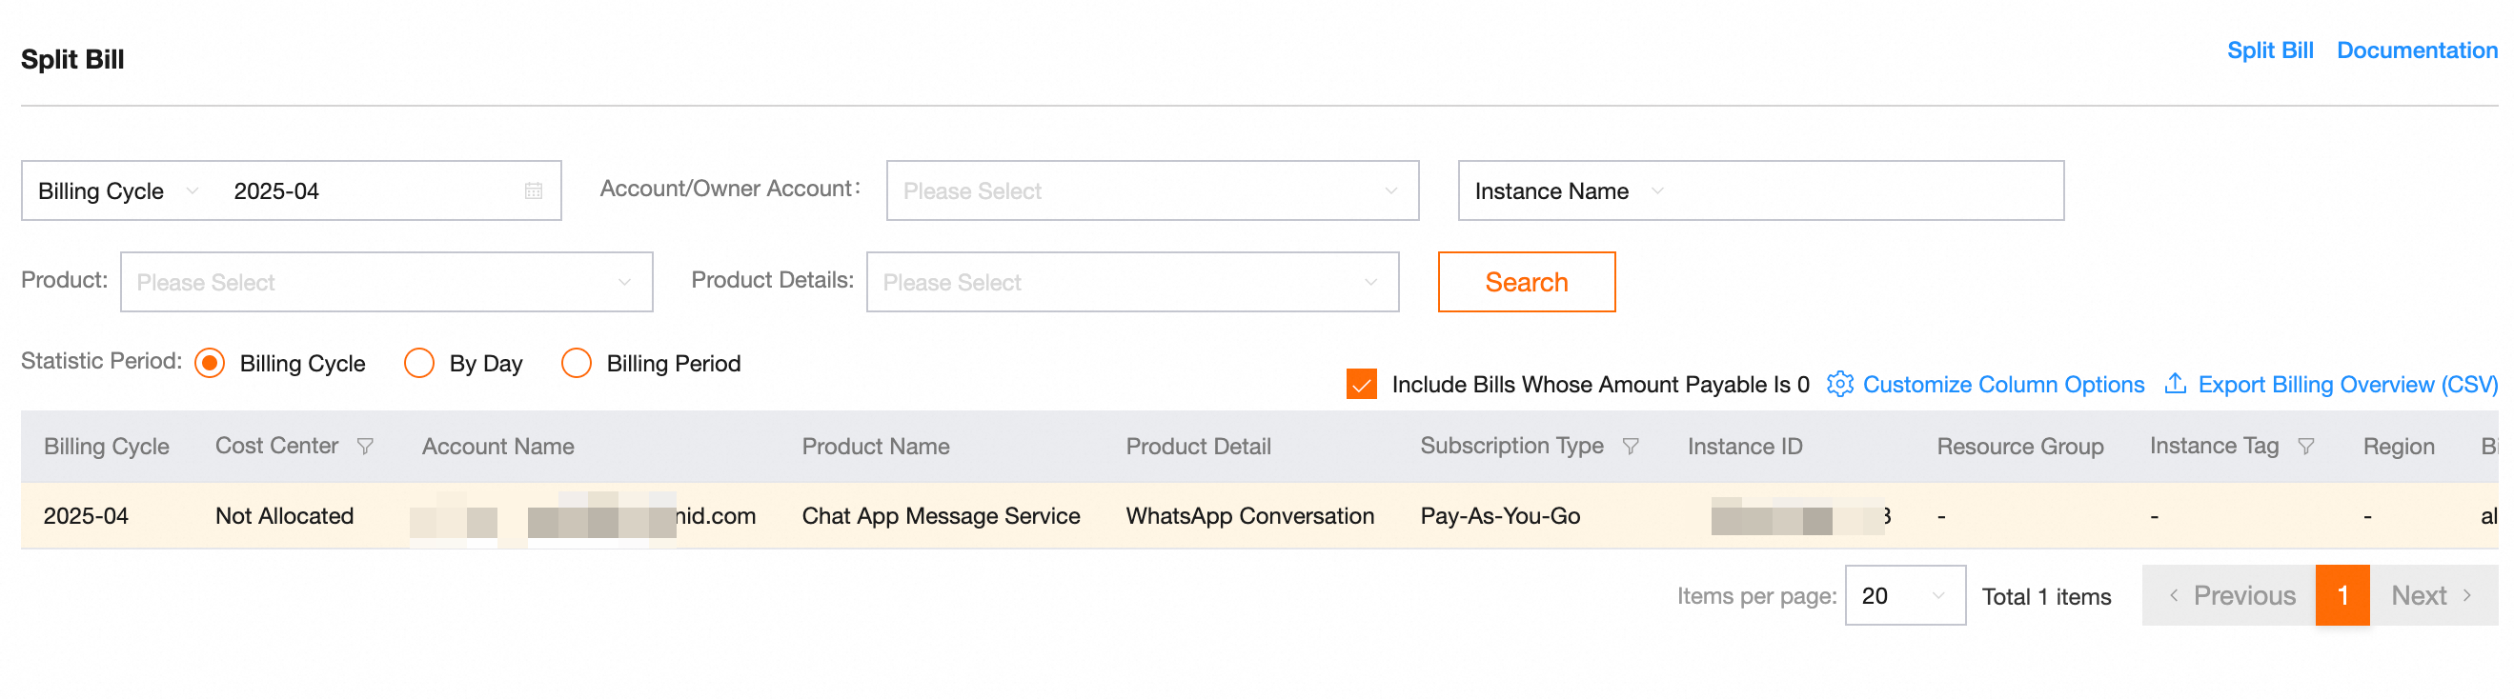Click the export upload icon

click(2175, 384)
